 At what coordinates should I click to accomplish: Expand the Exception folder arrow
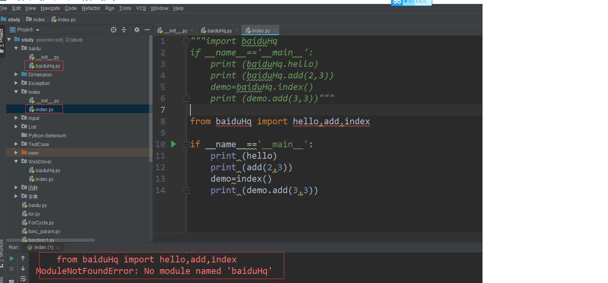16,83
